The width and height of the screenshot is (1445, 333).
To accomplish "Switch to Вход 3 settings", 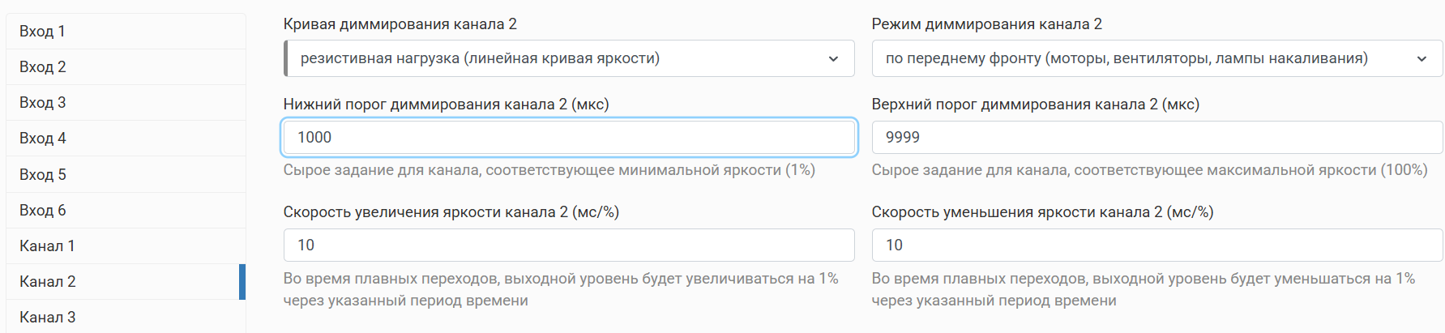I will (x=126, y=102).
